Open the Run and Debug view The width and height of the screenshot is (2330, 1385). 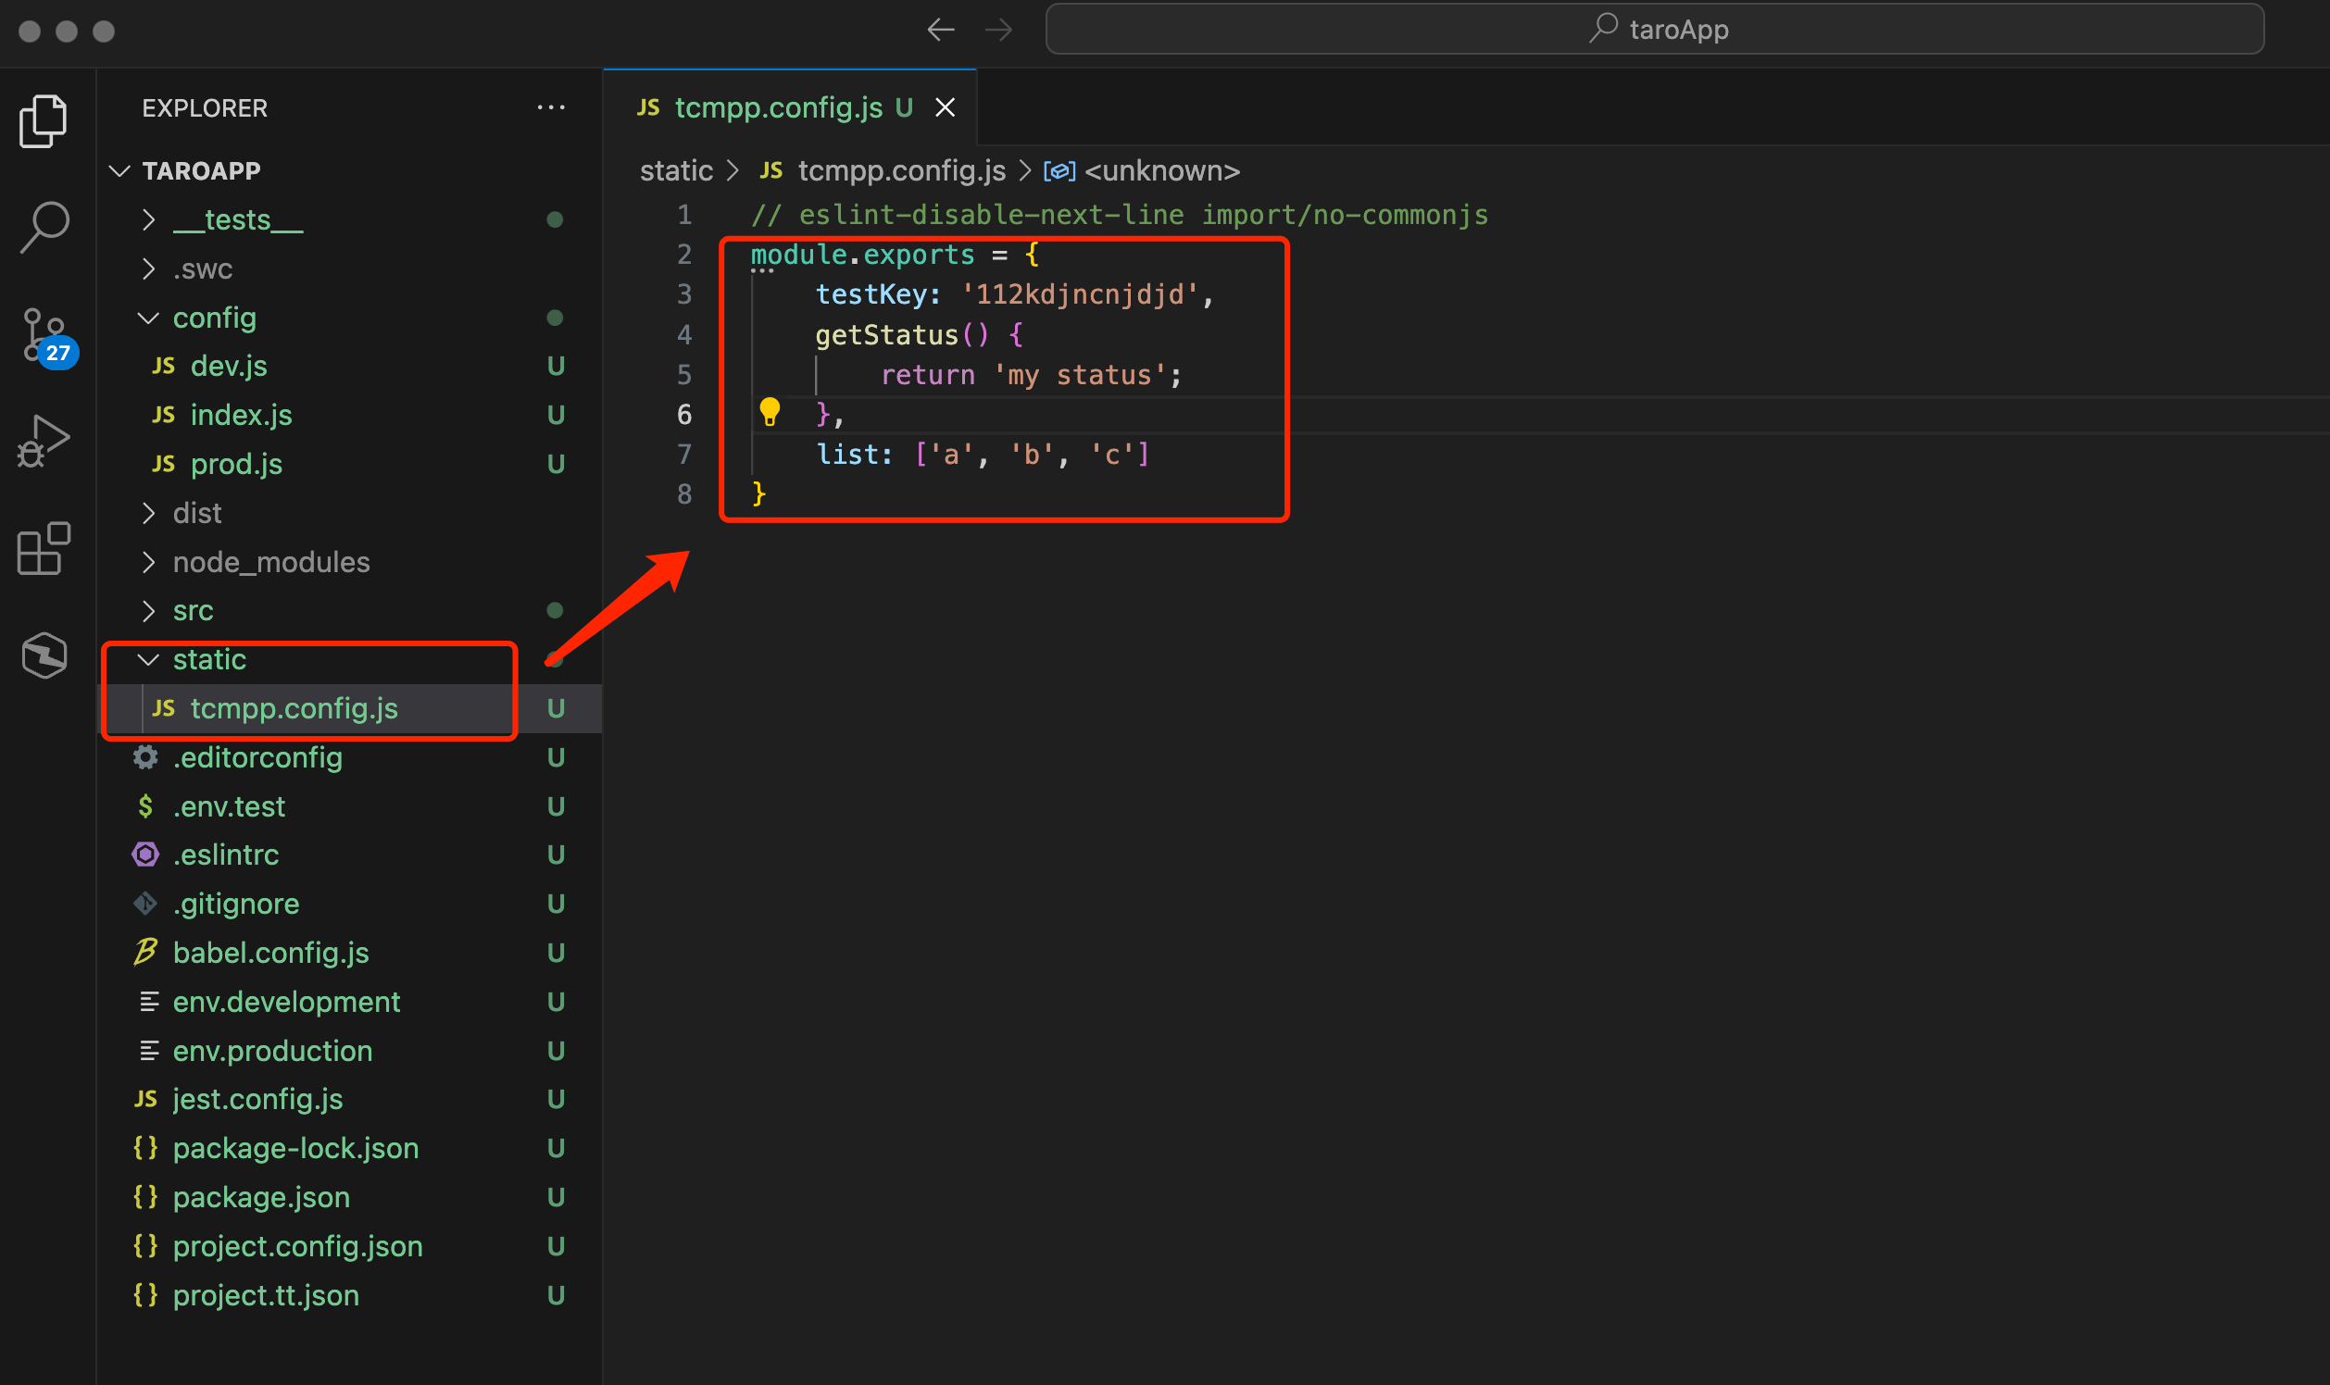click(x=43, y=443)
